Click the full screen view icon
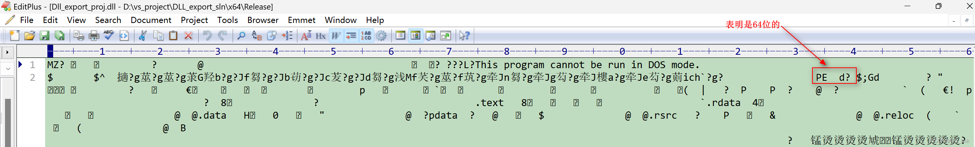This screenshot has height=147, width=975. point(445,36)
